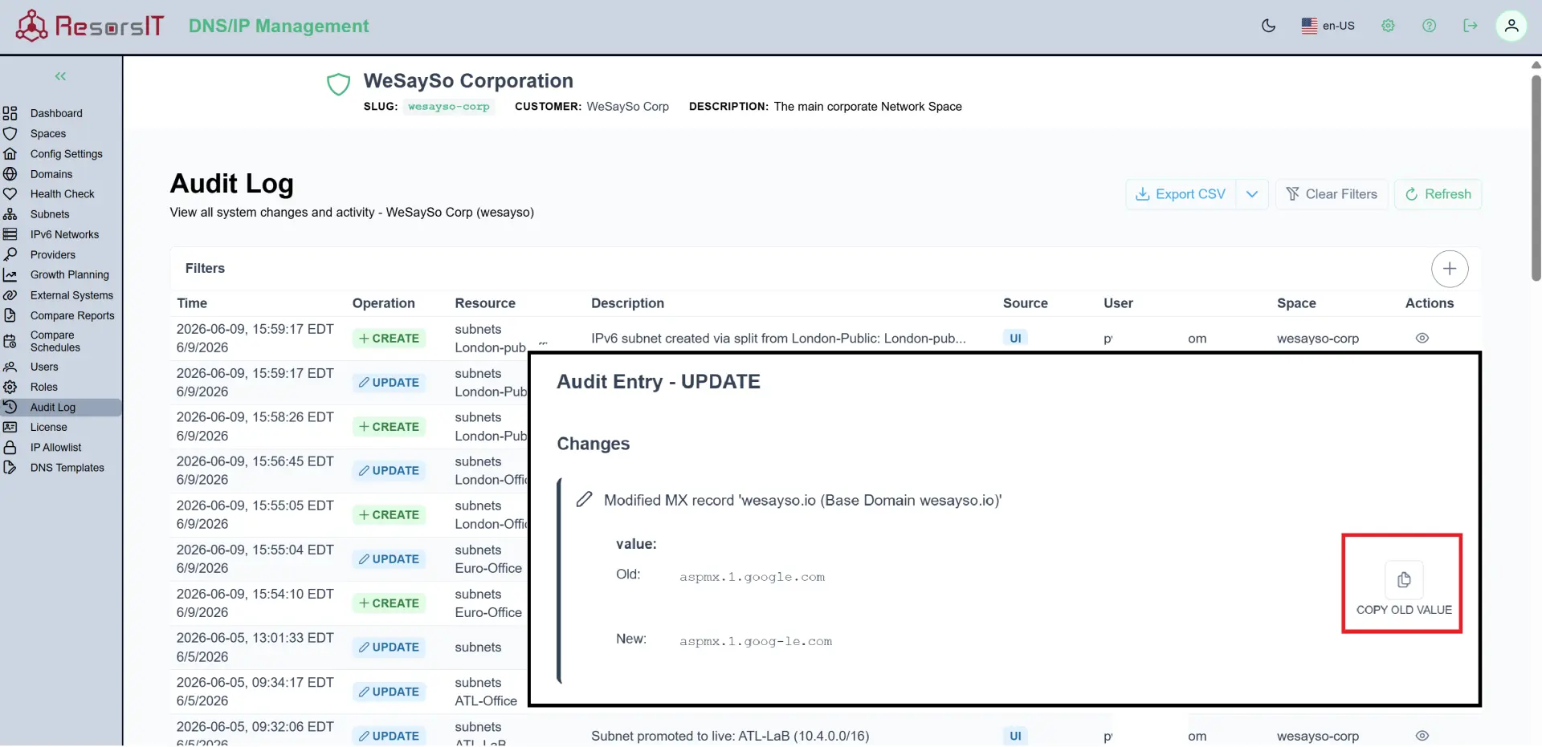Screen dimensions: 1542x747
Task: Click UI source badge in first row
Action: pos(1015,339)
